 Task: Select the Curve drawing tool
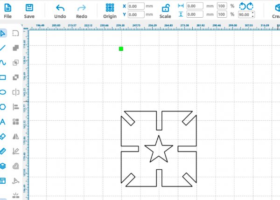[3, 62]
